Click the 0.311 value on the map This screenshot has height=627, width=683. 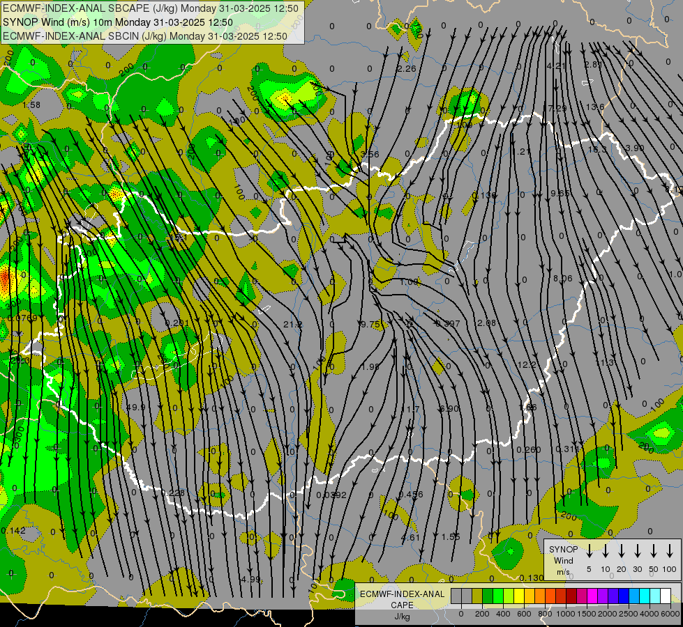click(568, 449)
